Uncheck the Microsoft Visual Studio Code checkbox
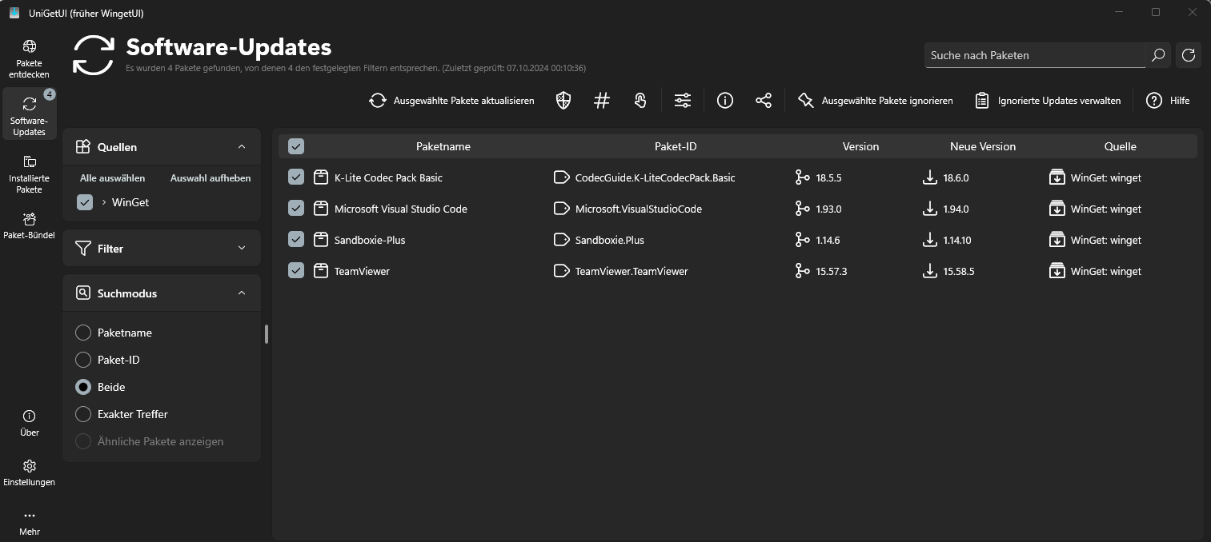The width and height of the screenshot is (1211, 542). coord(296,209)
